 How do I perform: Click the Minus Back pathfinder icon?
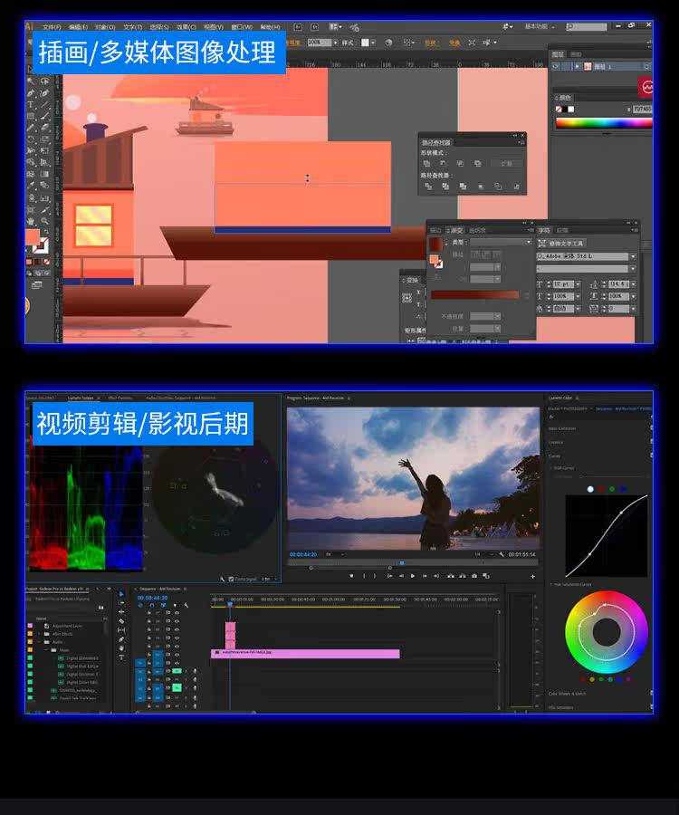click(516, 186)
